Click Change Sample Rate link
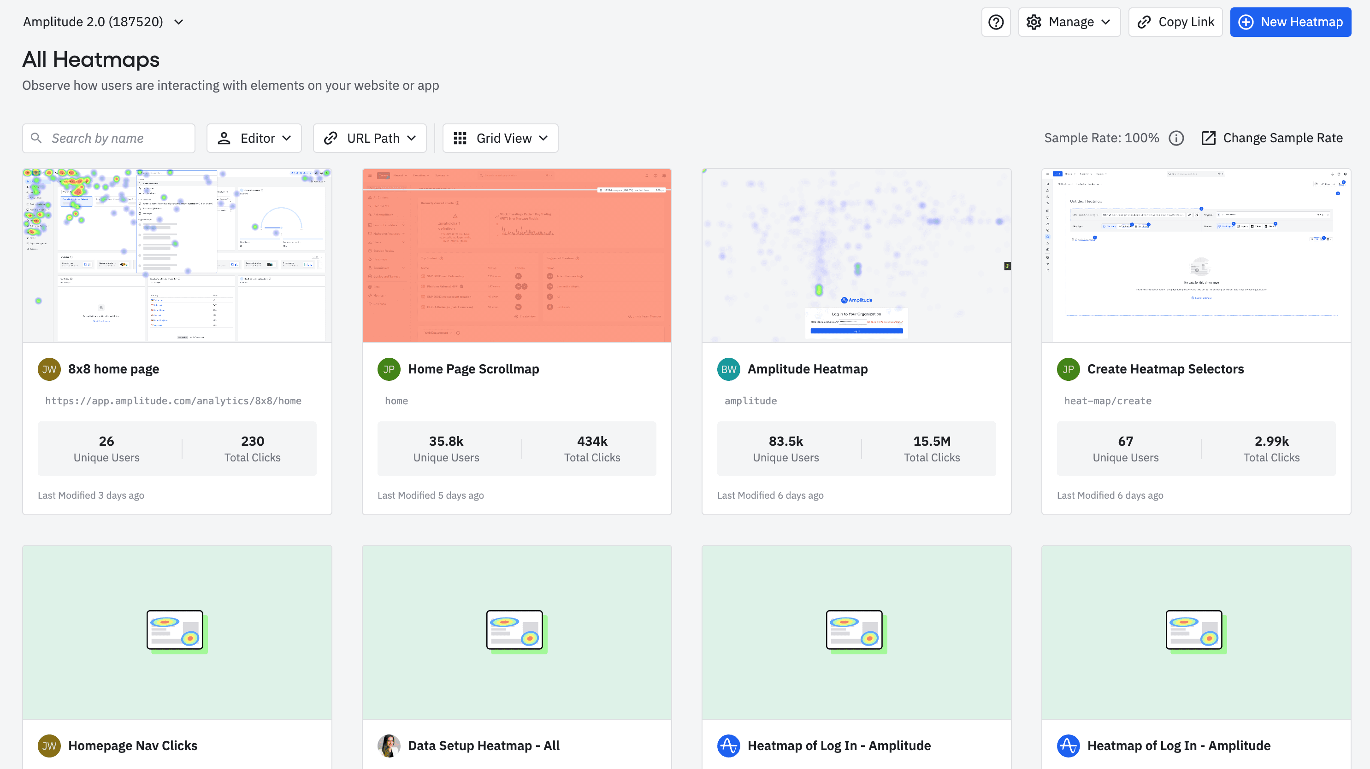 pyautogui.click(x=1272, y=138)
